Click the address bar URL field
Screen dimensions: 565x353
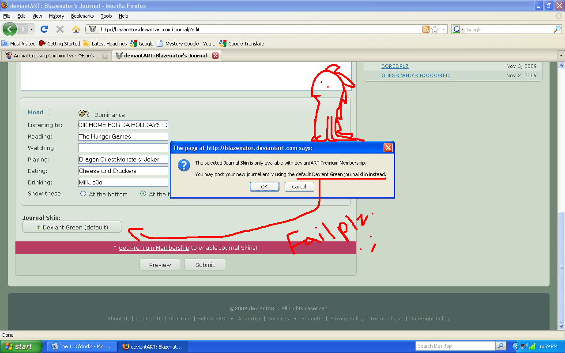point(260,29)
